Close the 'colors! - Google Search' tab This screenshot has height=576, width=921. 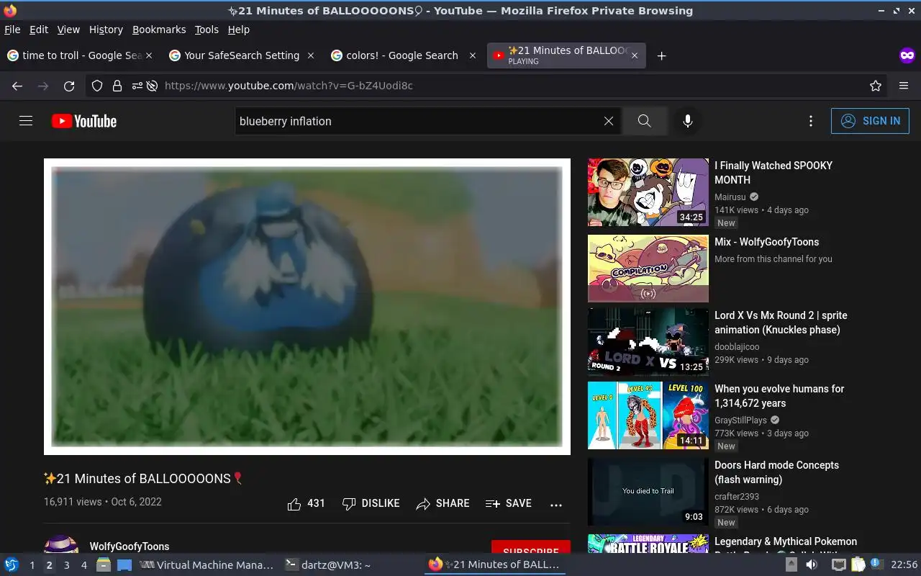point(473,55)
